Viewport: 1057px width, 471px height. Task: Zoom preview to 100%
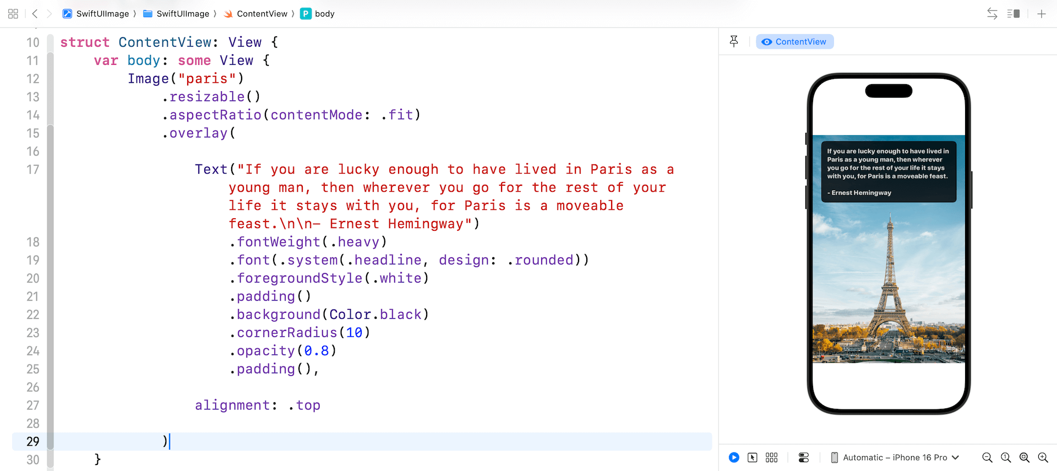[1006, 457]
